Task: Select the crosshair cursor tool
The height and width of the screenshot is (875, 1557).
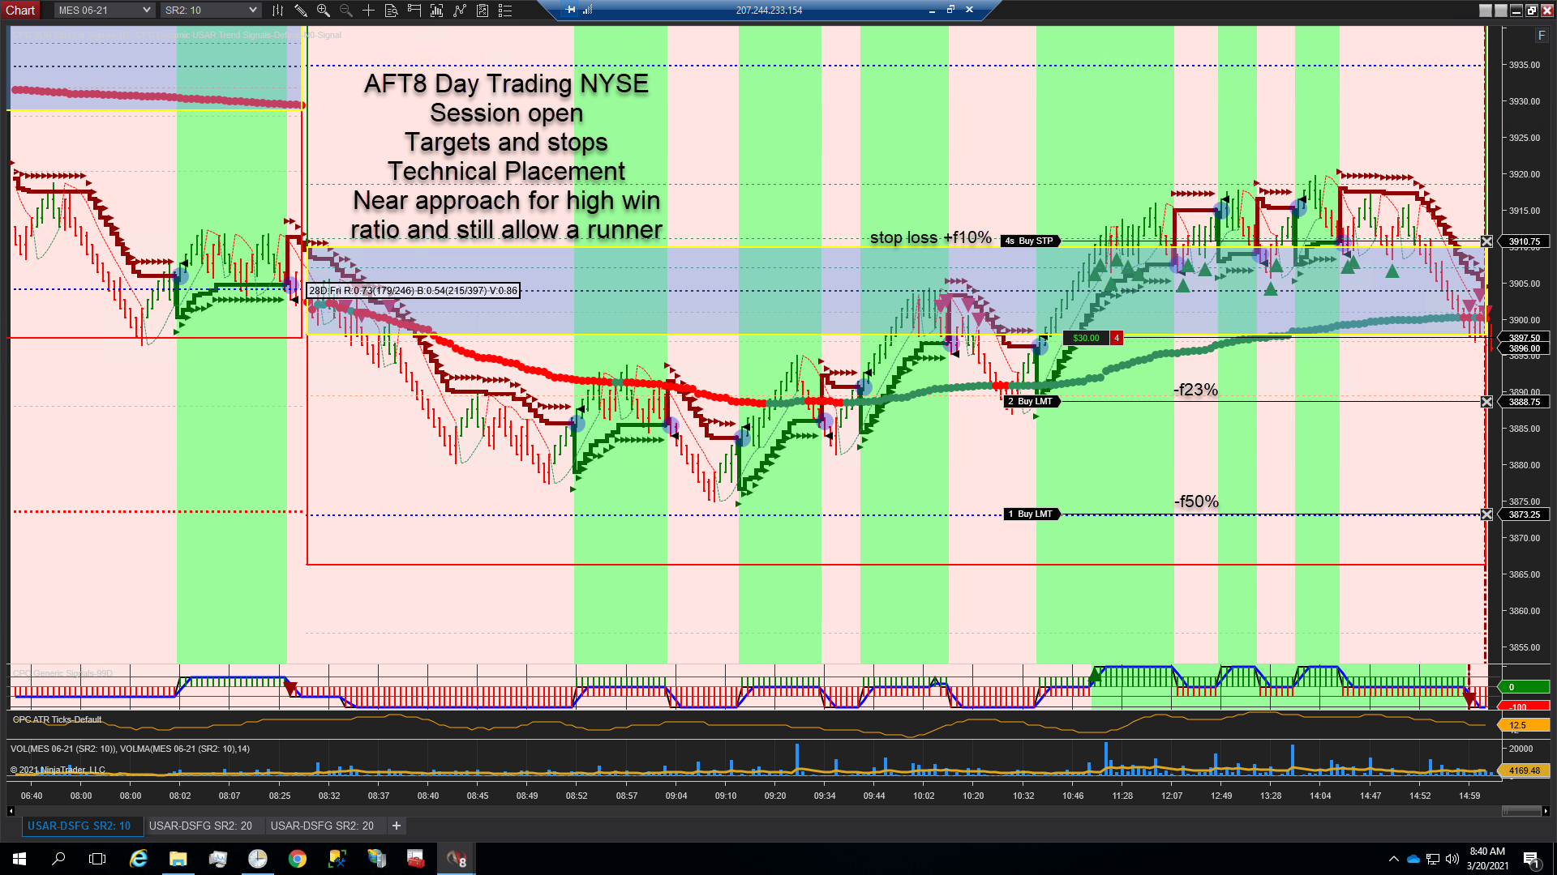Action: coord(369,11)
